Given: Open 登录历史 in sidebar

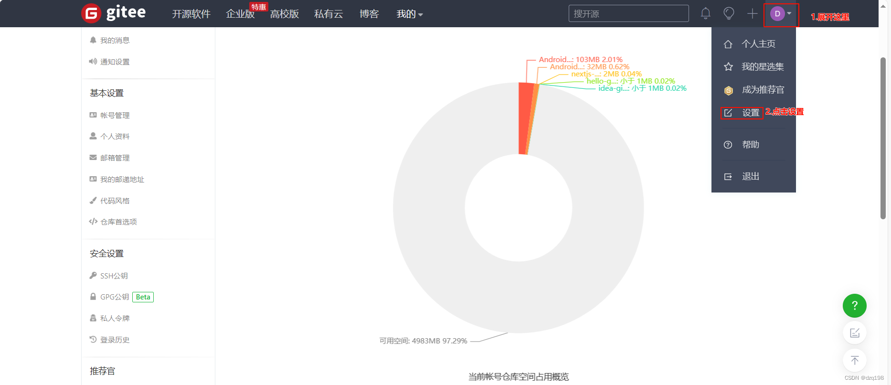Looking at the screenshot, I should pos(115,340).
